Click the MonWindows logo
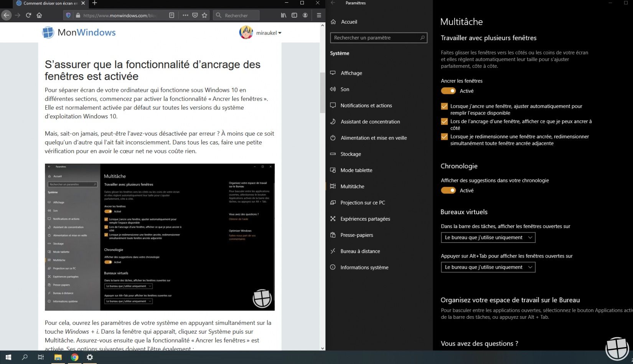The height and width of the screenshot is (364, 633). click(x=79, y=33)
